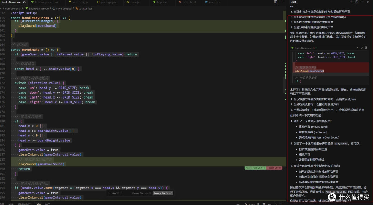
Task: Click Accept file button
Action: tap(163, 193)
